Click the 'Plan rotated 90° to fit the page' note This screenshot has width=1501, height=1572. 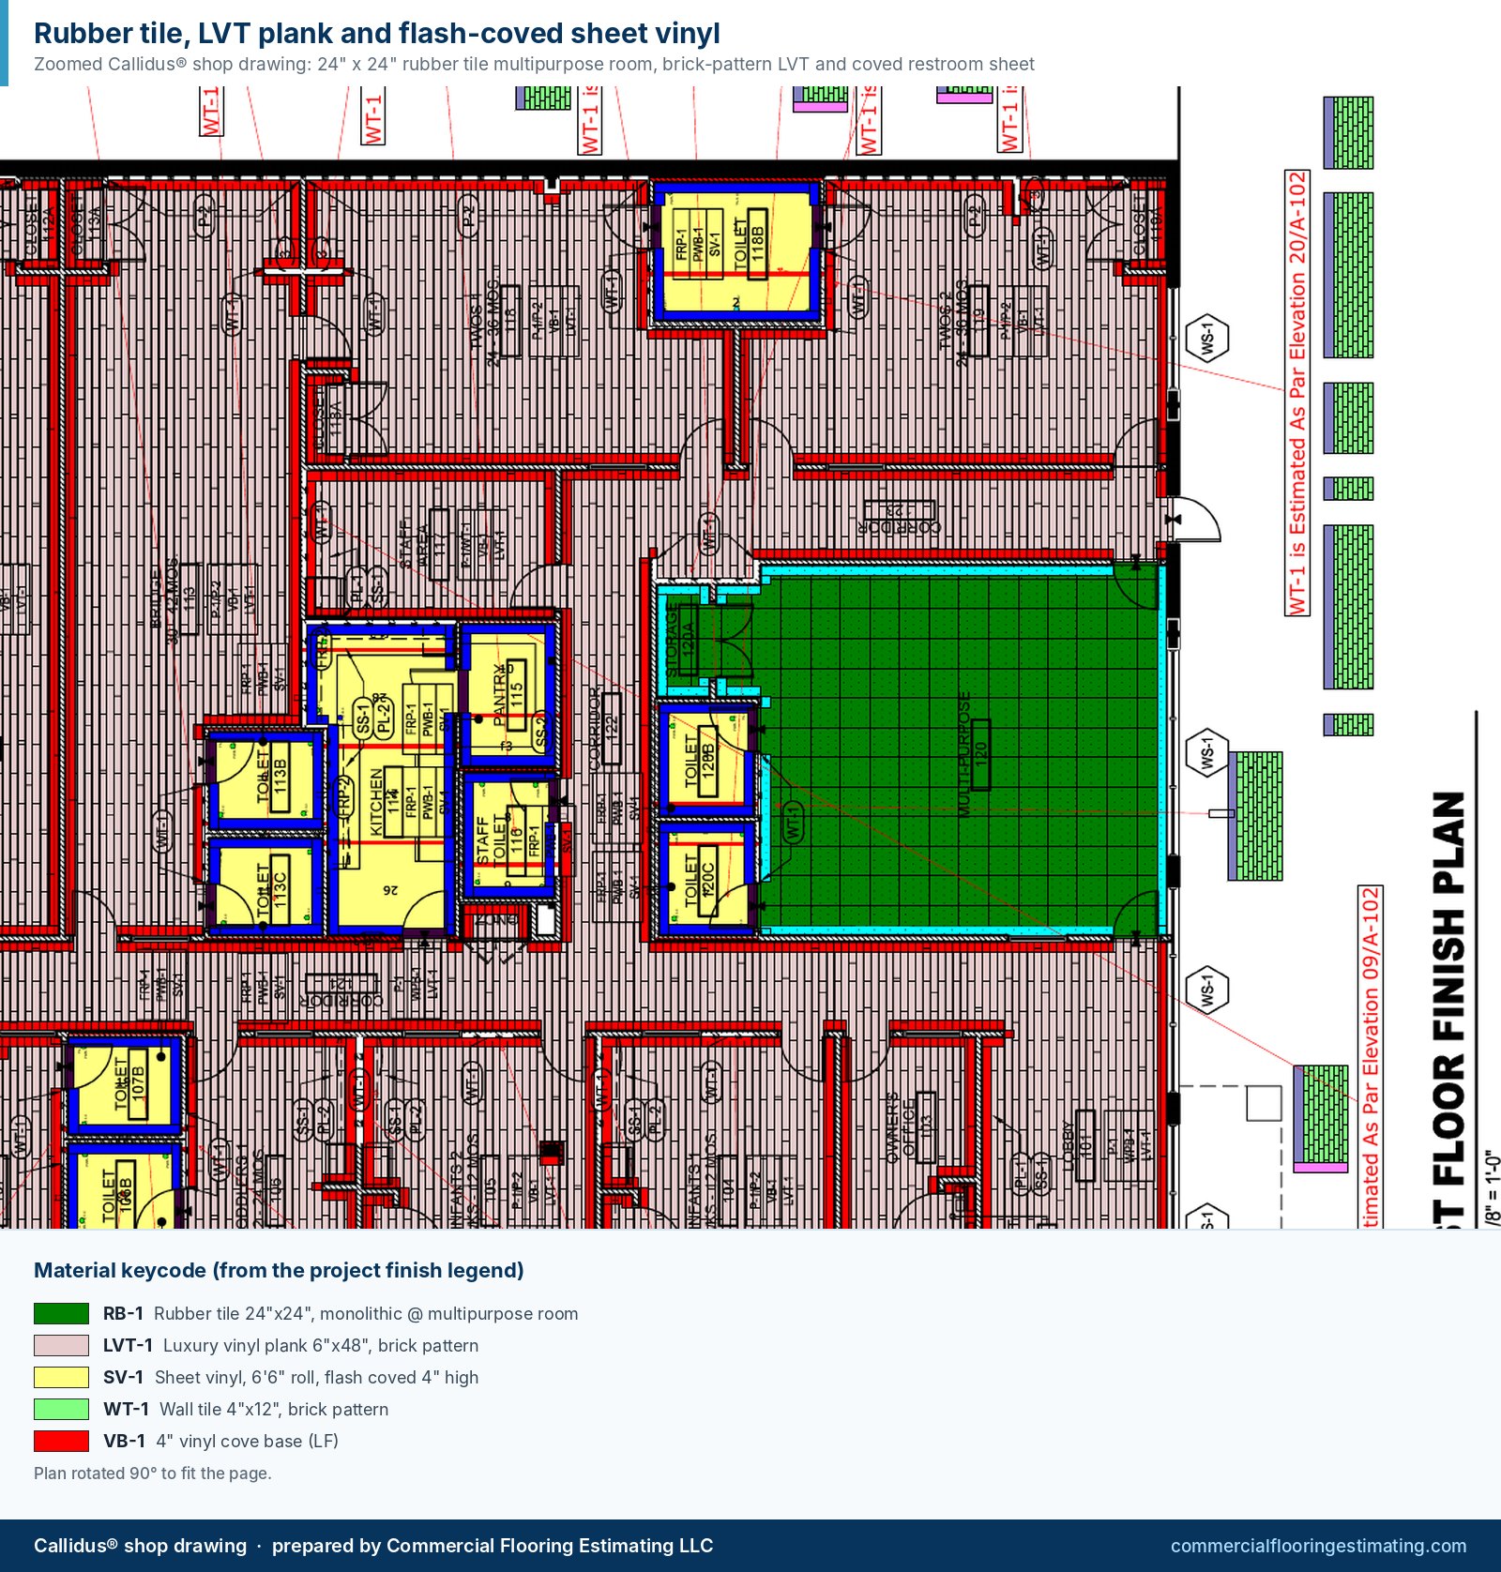tap(153, 1473)
